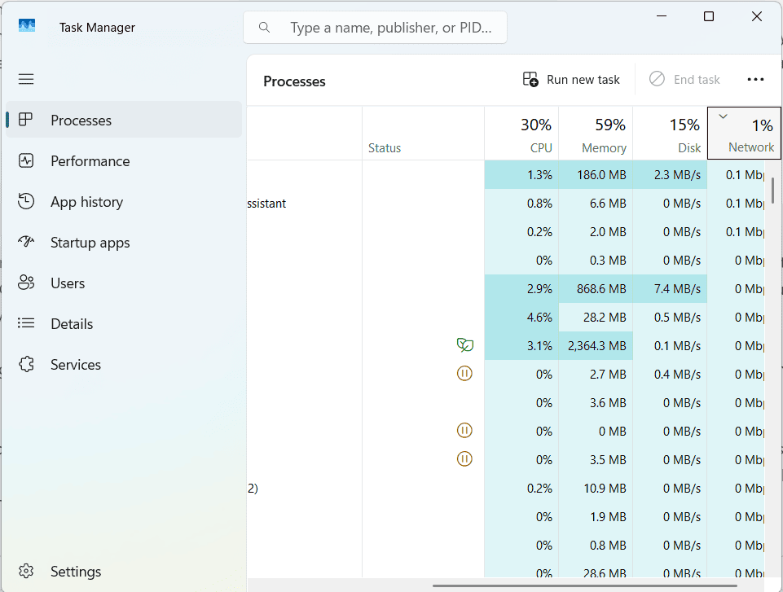Click the Run new task icon
The height and width of the screenshot is (592, 783).
pos(530,79)
